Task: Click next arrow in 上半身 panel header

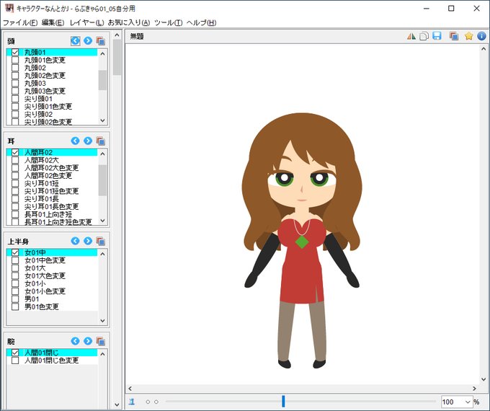Action: tap(88, 241)
